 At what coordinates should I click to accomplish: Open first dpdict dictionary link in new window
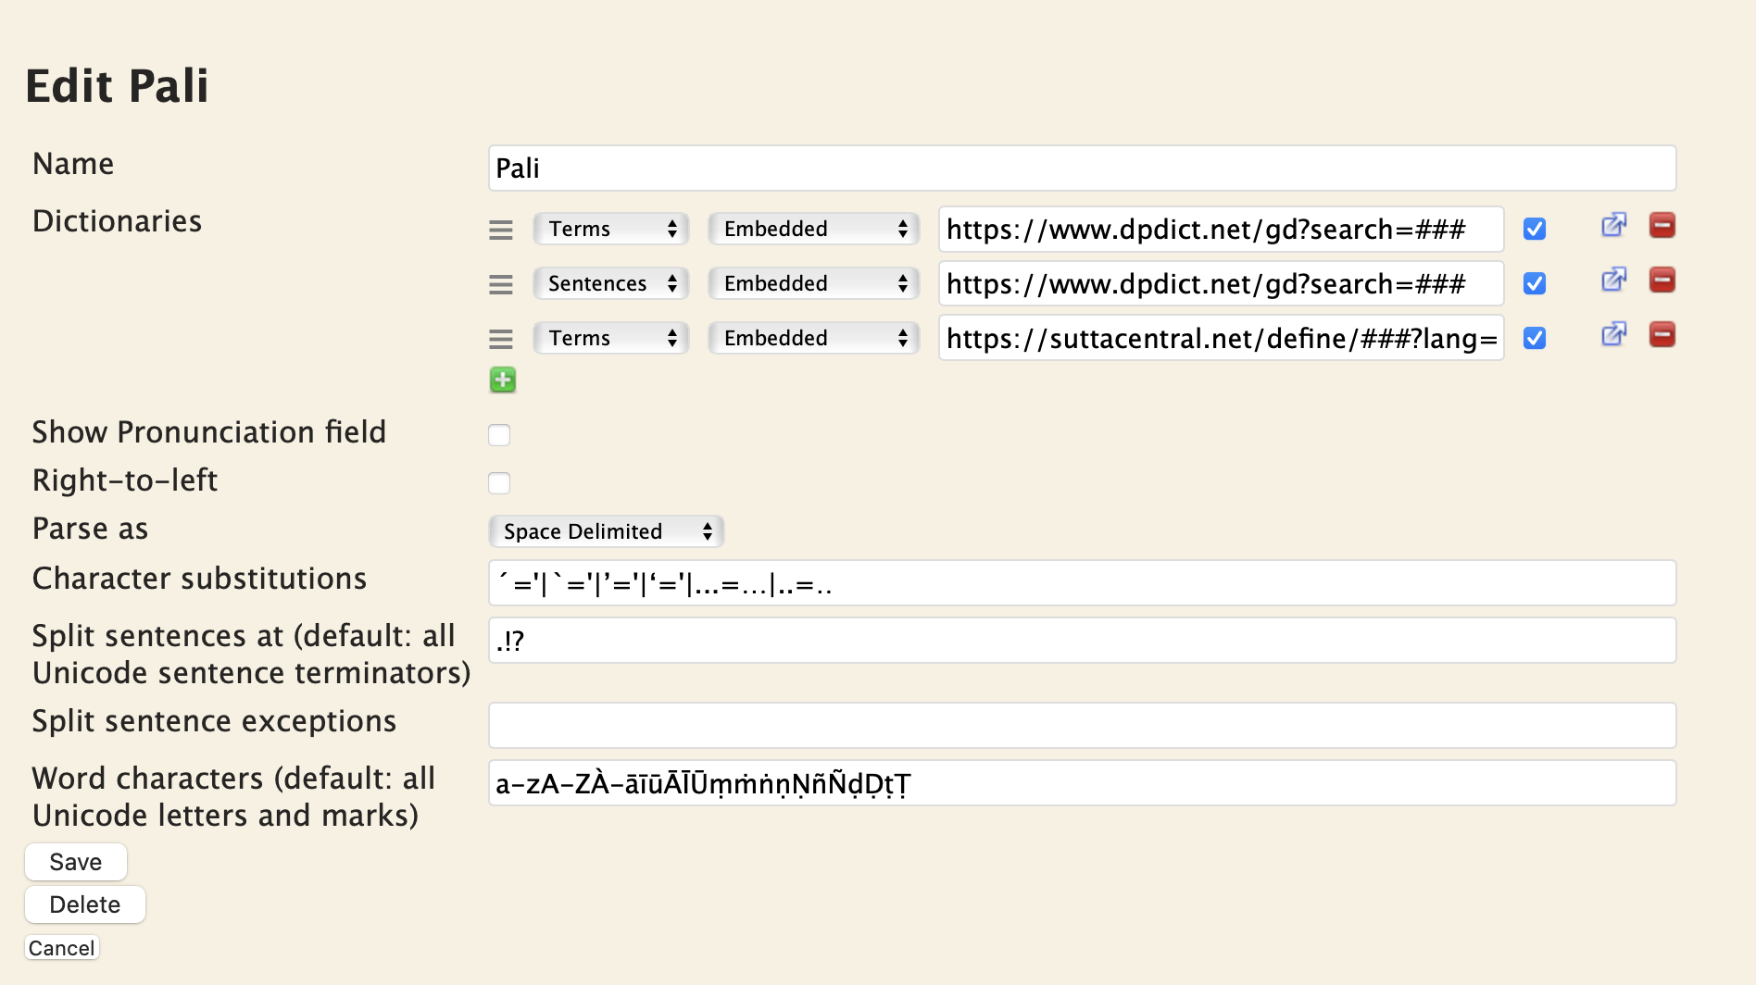pyautogui.click(x=1613, y=226)
